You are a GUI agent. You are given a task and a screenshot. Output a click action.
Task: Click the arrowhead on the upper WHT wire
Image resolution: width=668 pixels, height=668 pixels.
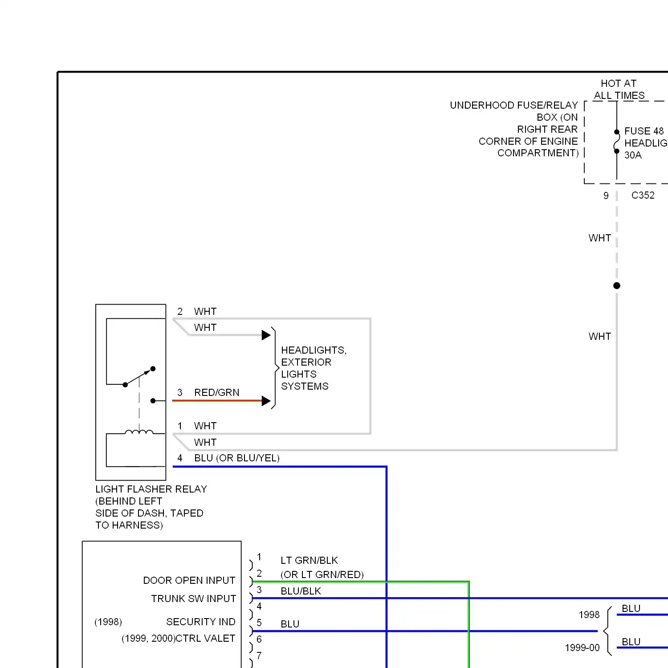click(266, 335)
